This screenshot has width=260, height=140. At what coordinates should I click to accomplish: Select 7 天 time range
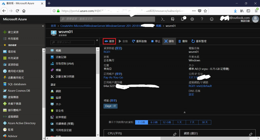coord(192,122)
